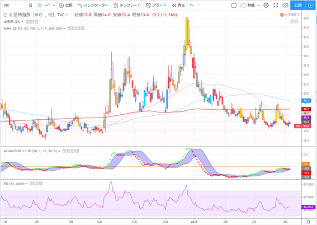This screenshot has height=225, width=317.
Task: Toggle visibility of AK MACD BB indicator
Action: tap(64, 151)
